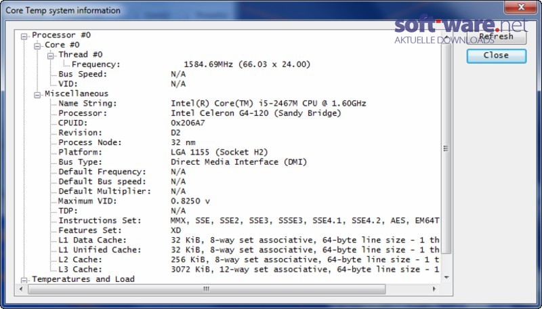Click the vertical scrollbar up arrow
Screen dimensions: 542x309
pos(446,37)
